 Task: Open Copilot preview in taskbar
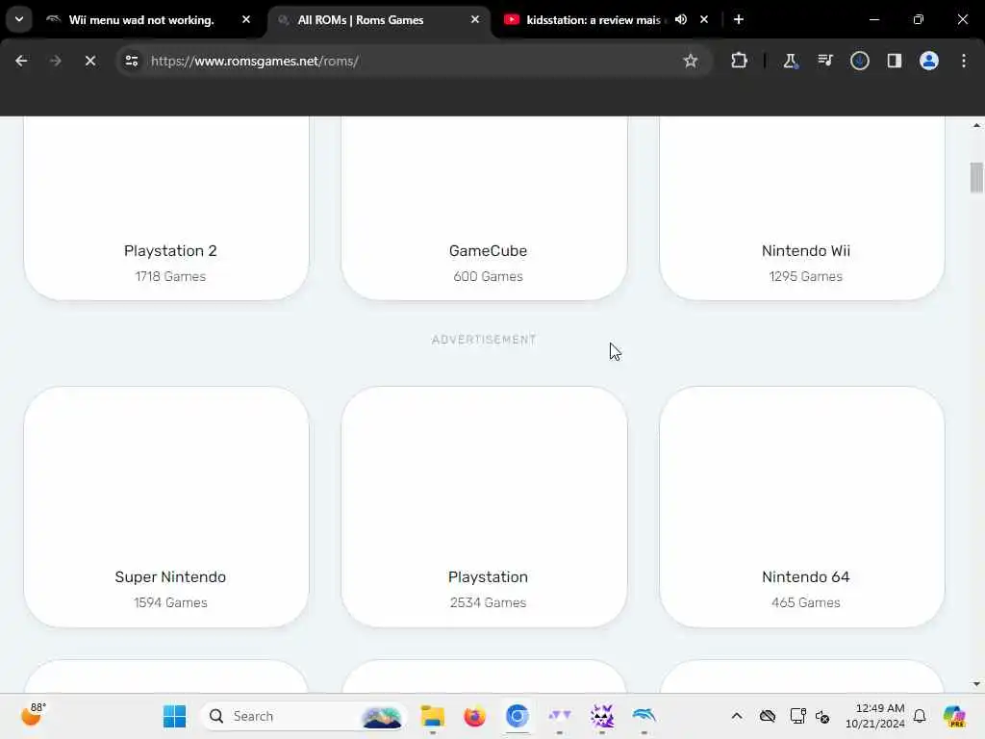pos(954,716)
